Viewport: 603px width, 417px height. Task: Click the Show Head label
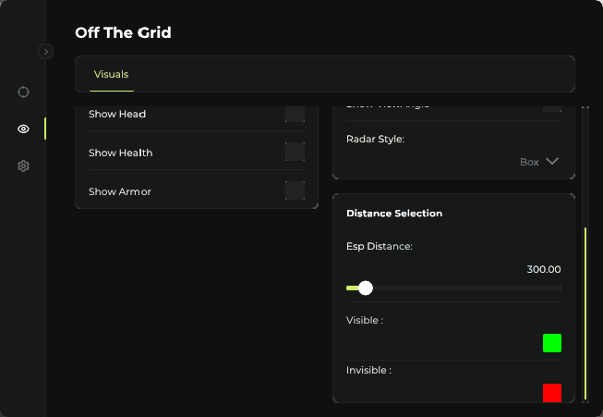(117, 114)
